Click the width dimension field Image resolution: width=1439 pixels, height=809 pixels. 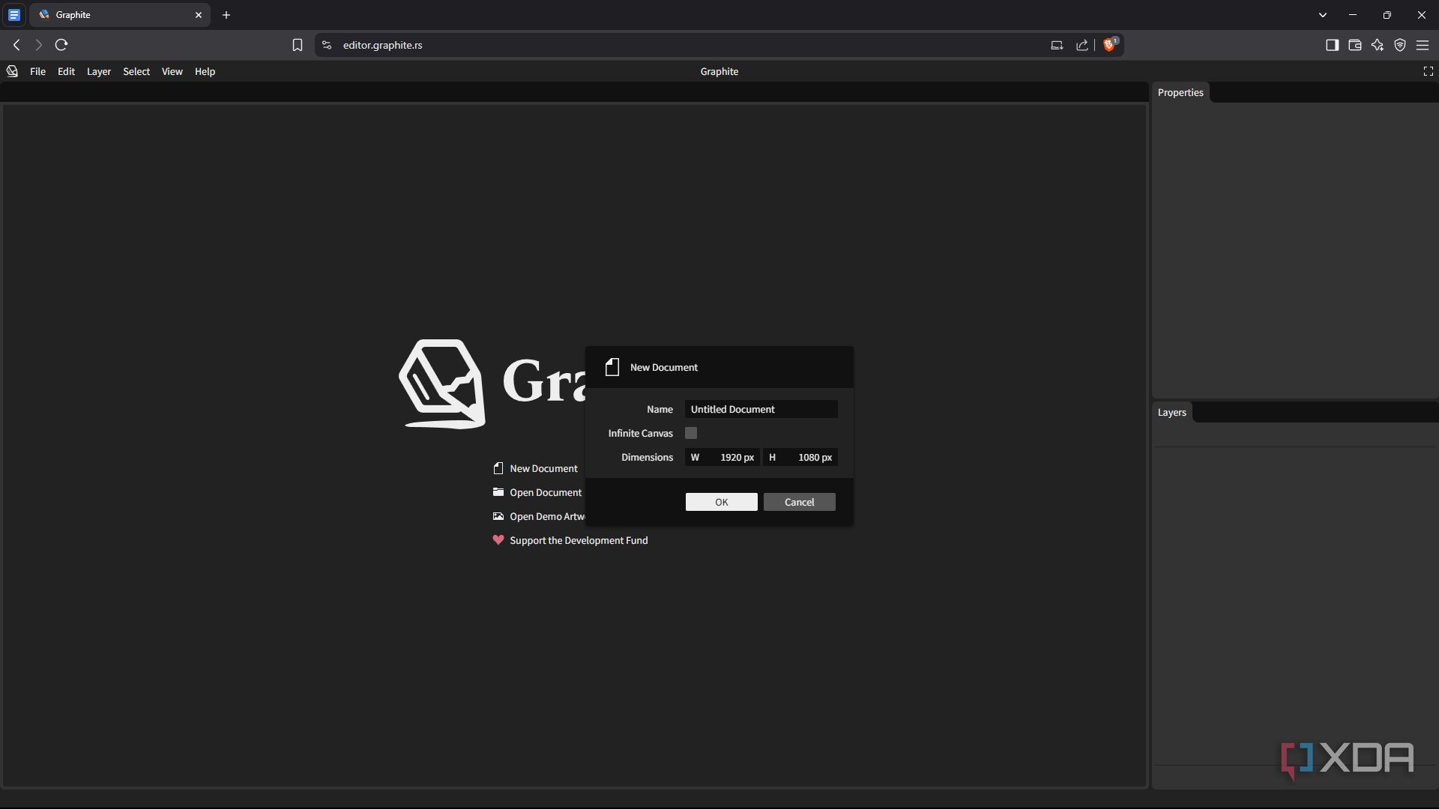pos(722,457)
